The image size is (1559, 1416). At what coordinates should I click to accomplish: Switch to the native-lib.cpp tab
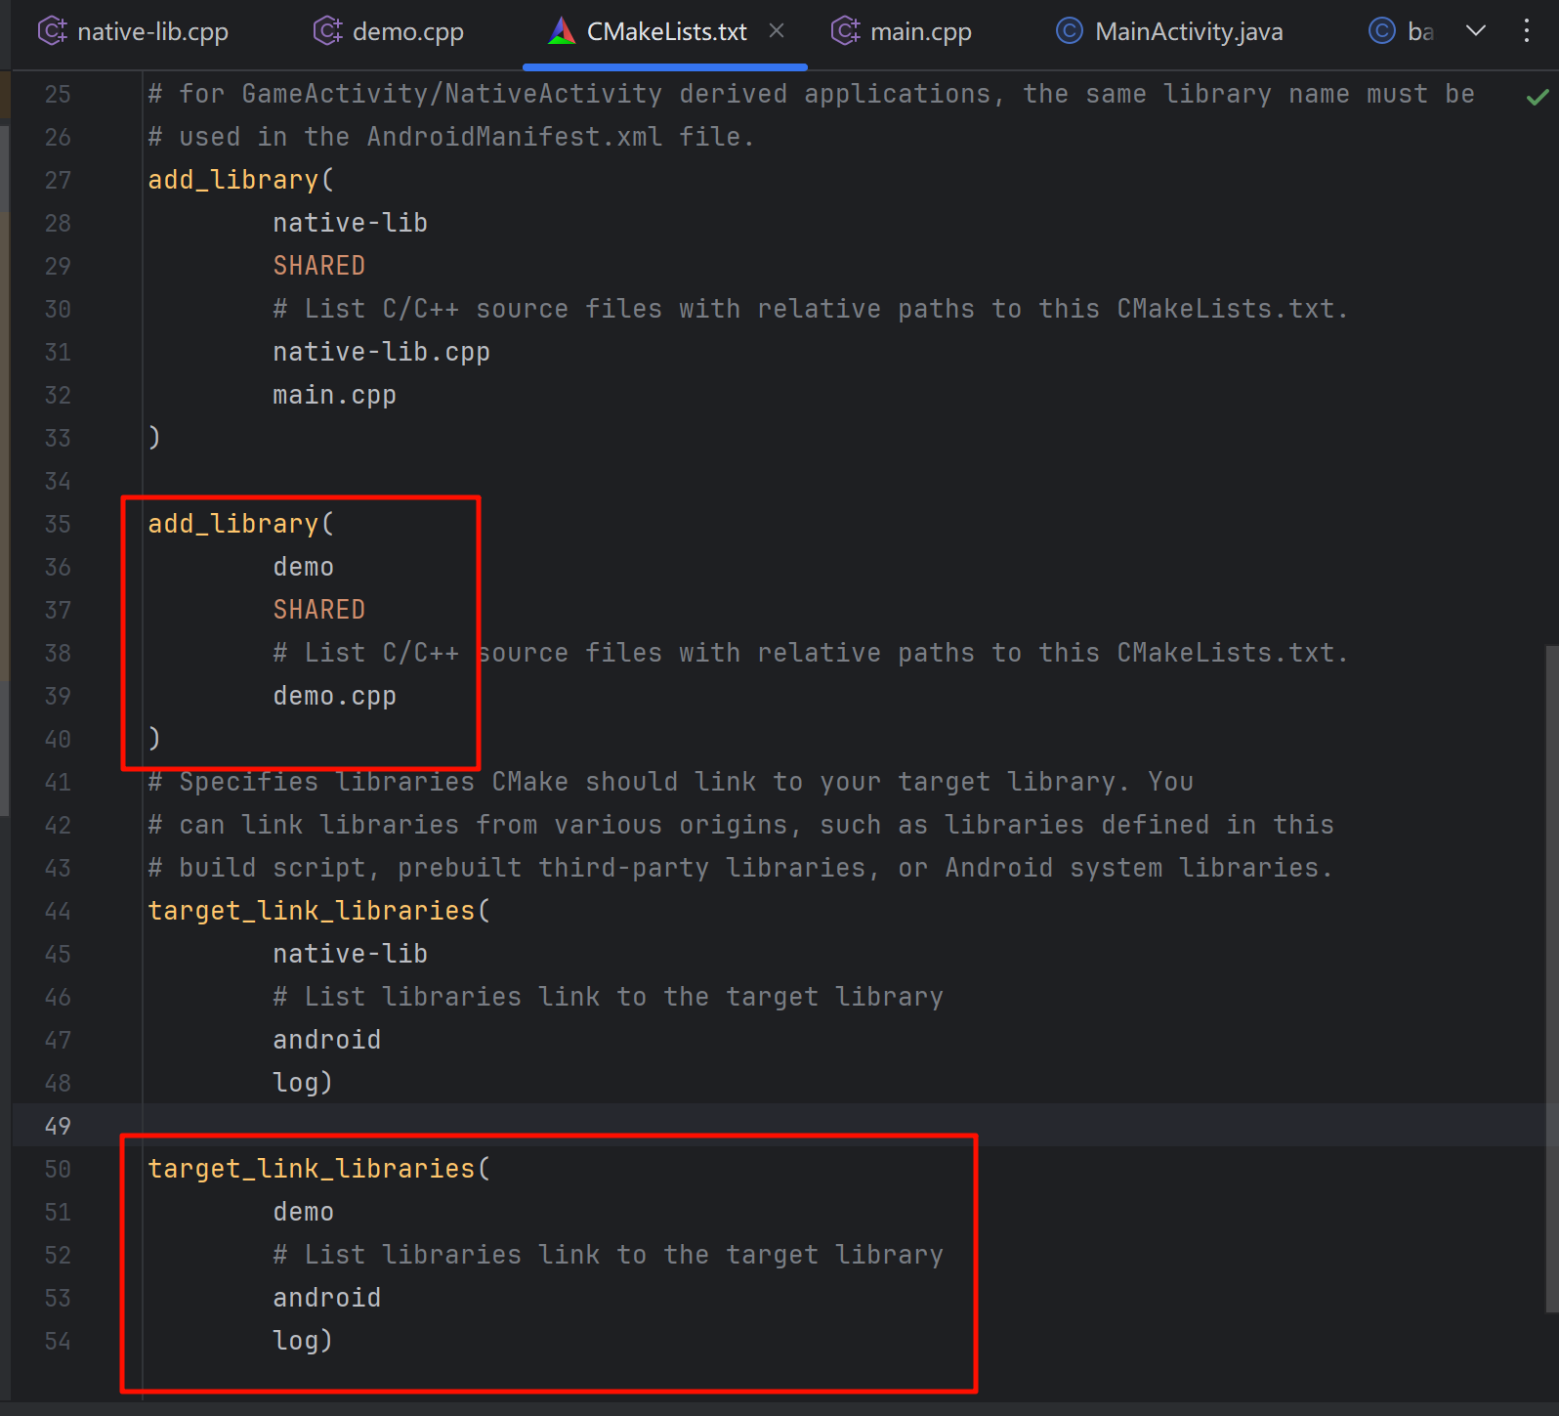tap(152, 31)
